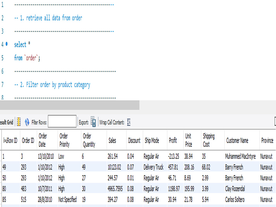
Task: Click the comment 'retrieve all data from order'
Action: coord(54,18)
